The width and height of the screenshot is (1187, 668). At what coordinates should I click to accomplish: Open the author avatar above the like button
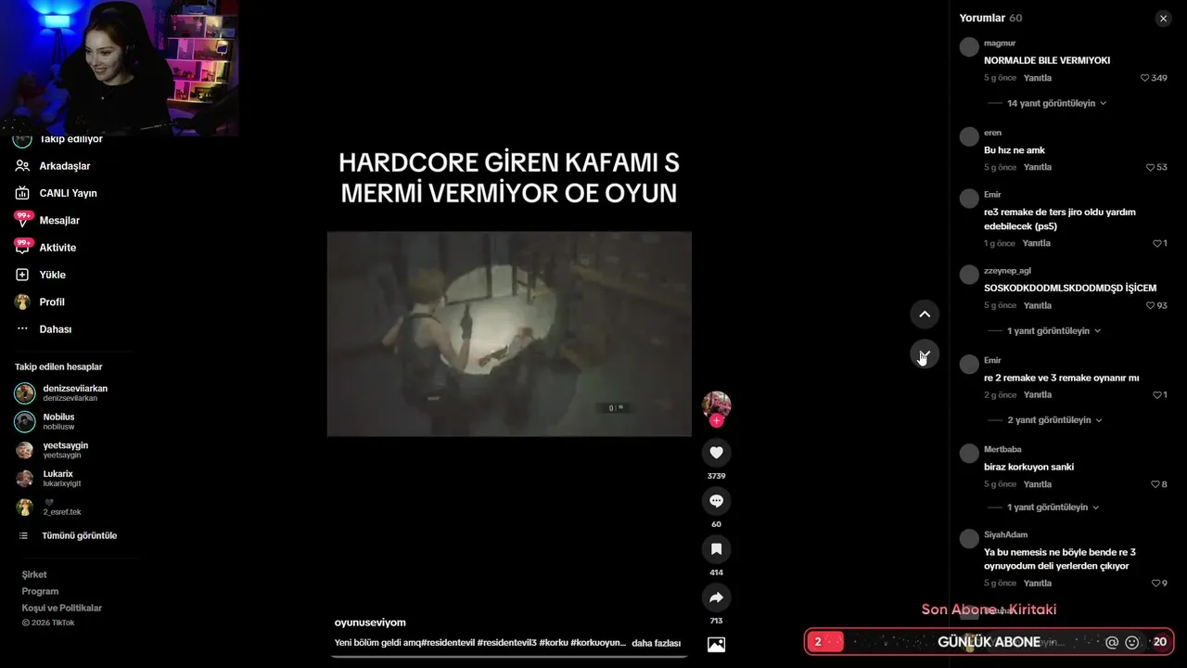point(716,405)
